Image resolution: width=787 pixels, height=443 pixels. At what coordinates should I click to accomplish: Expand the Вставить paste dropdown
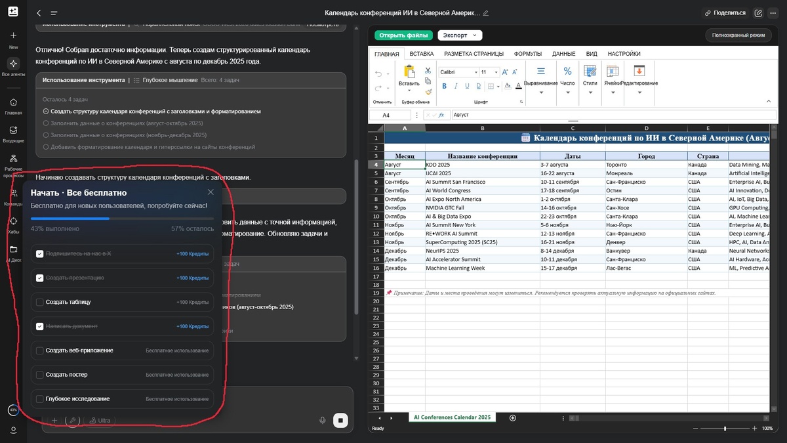click(409, 91)
